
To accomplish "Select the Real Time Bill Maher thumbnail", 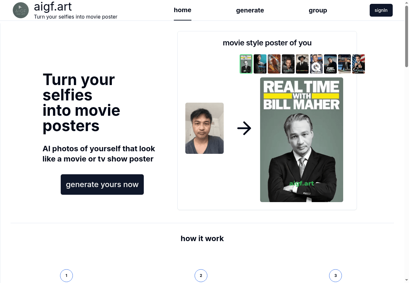I will tap(246, 64).
